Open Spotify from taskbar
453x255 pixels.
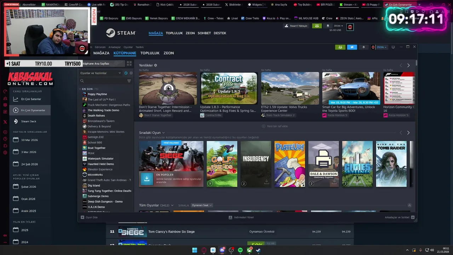240,250
